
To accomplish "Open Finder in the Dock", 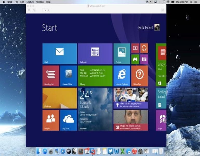I will tap(39, 151).
